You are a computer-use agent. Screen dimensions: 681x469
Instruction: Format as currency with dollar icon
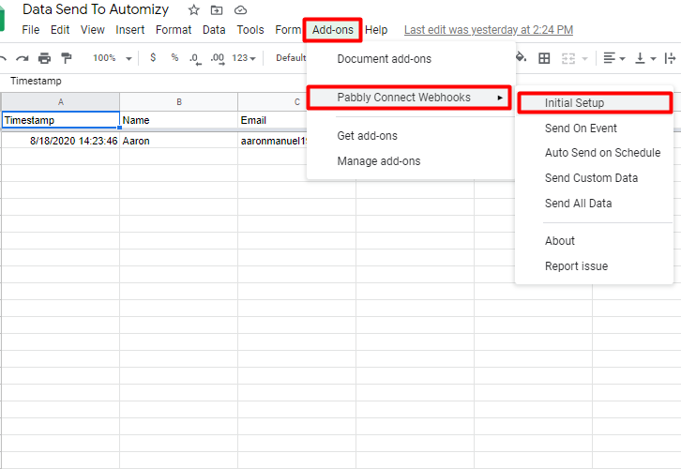153,57
